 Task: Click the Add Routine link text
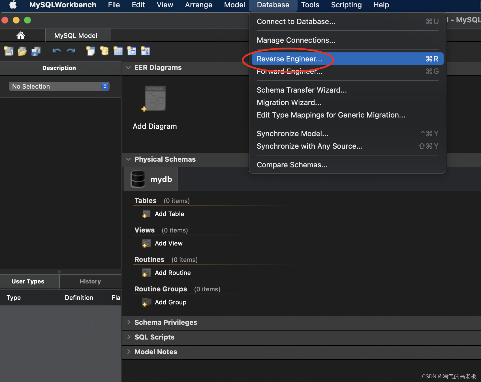point(173,273)
